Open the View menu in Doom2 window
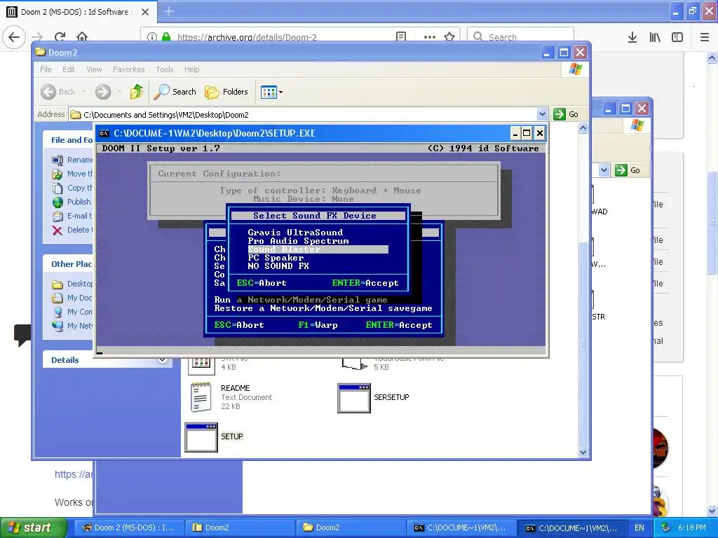 [x=94, y=69]
